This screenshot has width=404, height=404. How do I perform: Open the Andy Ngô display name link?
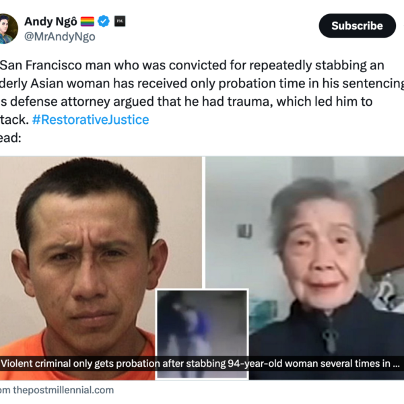coord(50,22)
